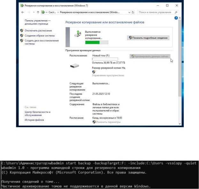Click 'Сист...' breadcrumb in address bar

[52, 12]
